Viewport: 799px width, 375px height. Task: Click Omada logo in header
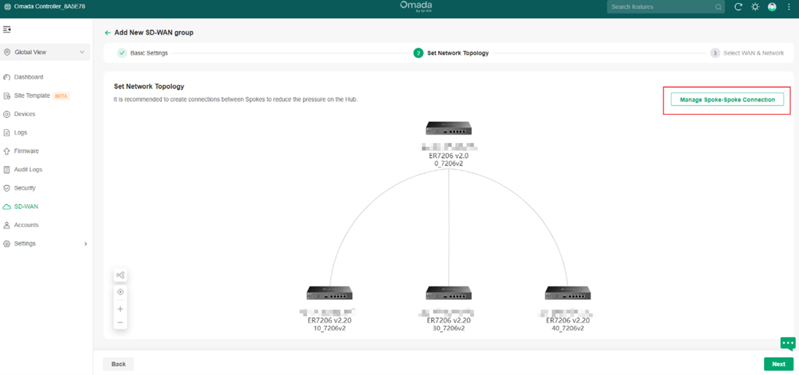(x=415, y=6)
